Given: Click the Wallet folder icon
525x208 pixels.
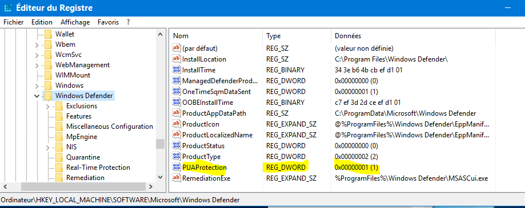Looking at the screenshot, I should tap(49, 34).
